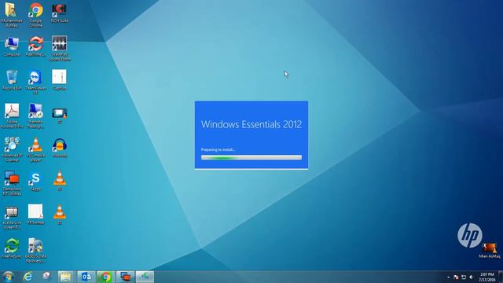This screenshot has height=283, width=503.
Task: Open the network tray icon
Action: pyautogui.click(x=464, y=277)
